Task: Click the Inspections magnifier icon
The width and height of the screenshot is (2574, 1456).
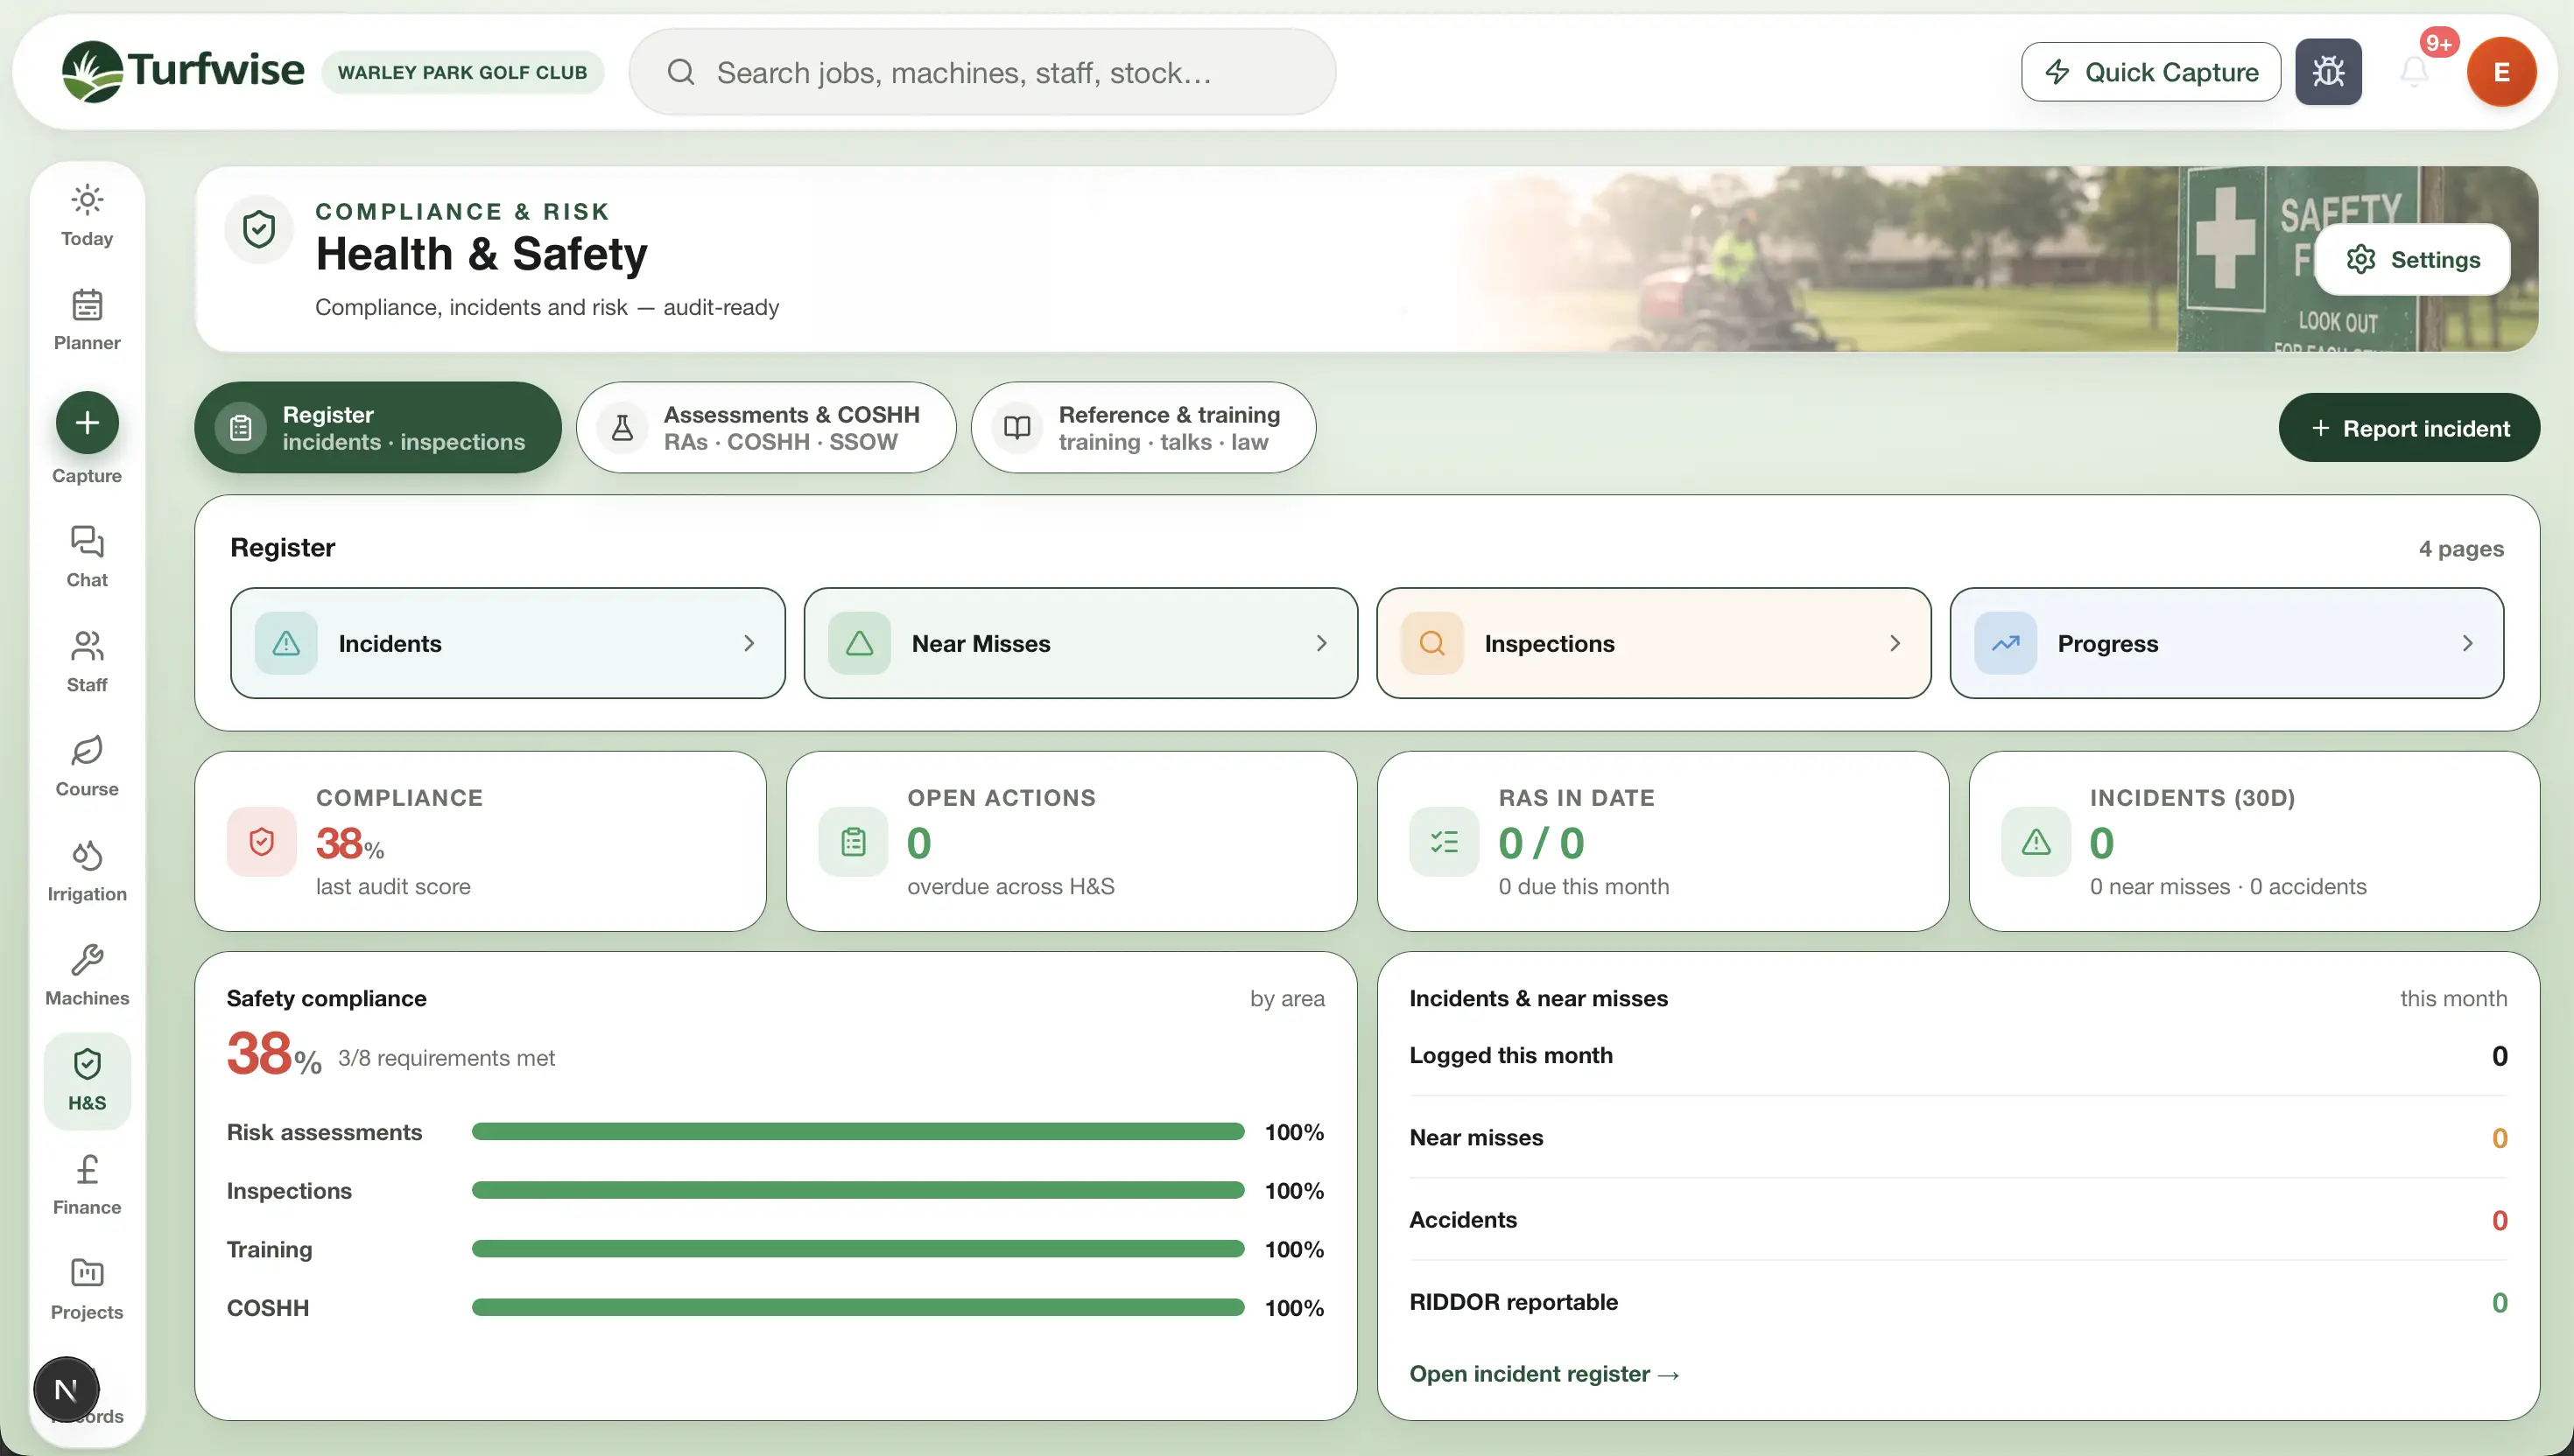Action: point(1431,643)
